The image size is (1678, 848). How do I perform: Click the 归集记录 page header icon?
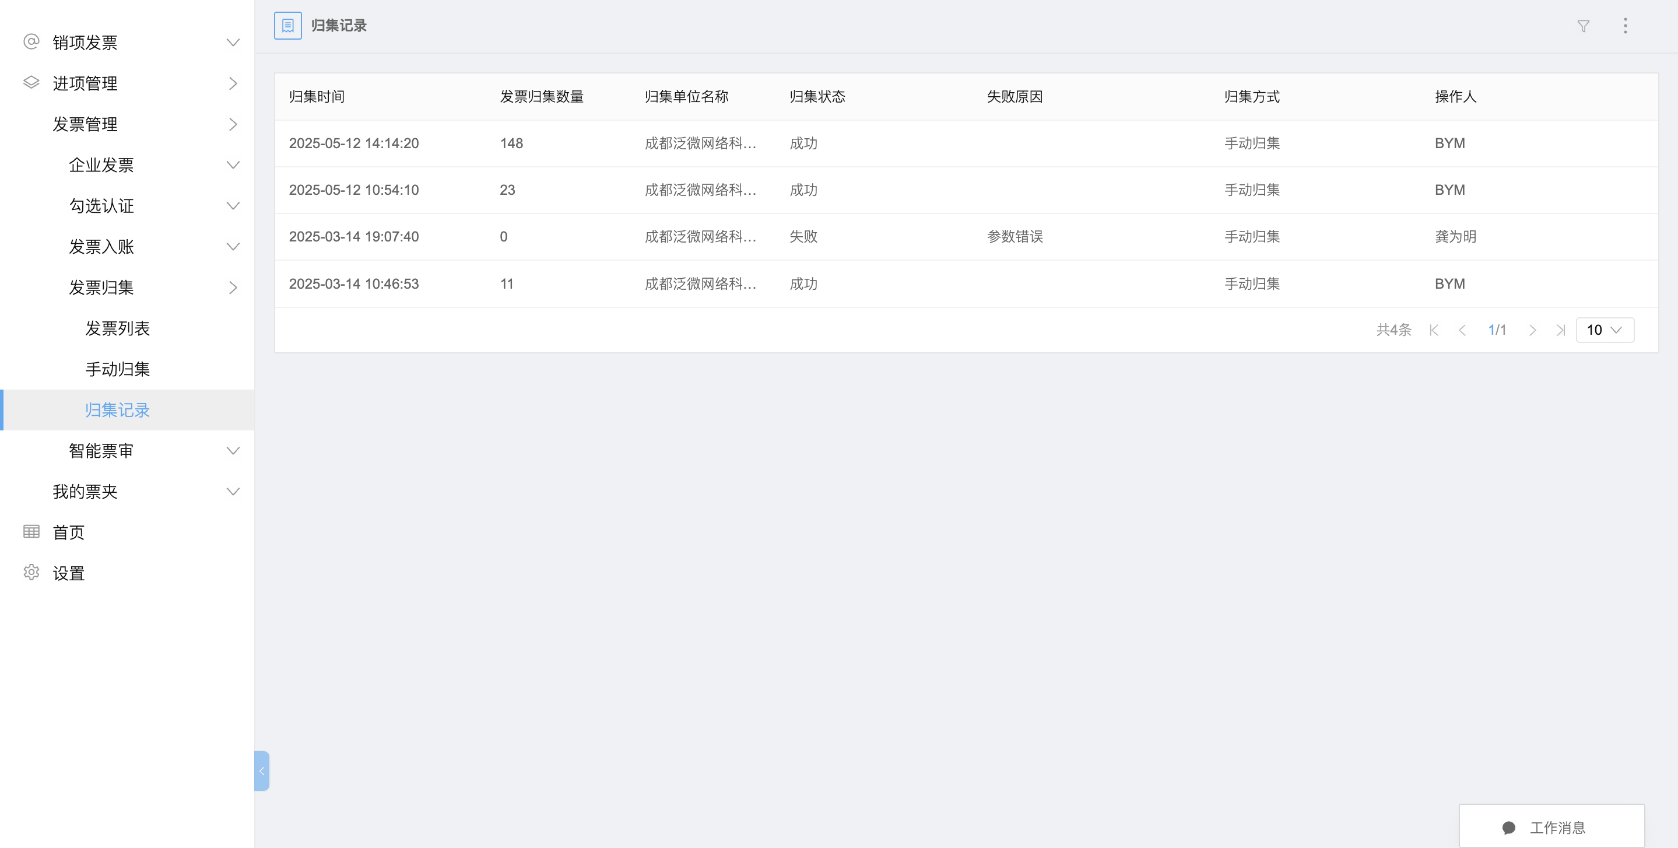click(x=288, y=26)
